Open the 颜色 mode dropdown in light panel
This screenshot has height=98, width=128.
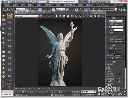[116, 27]
